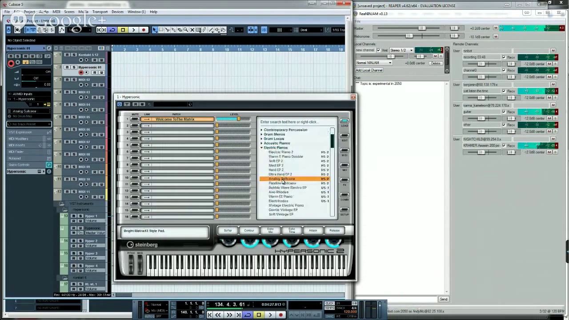The image size is (569, 320).
Task: Mute the Master in ReaNINJAM
Action: click(496, 28)
